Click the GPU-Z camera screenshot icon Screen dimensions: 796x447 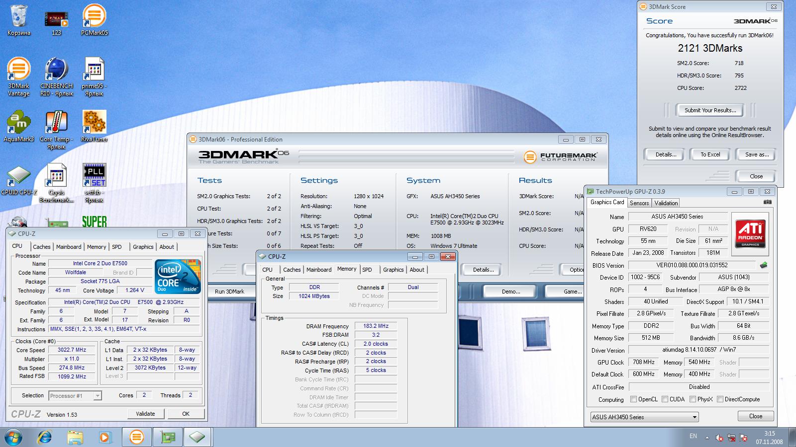pos(767,202)
